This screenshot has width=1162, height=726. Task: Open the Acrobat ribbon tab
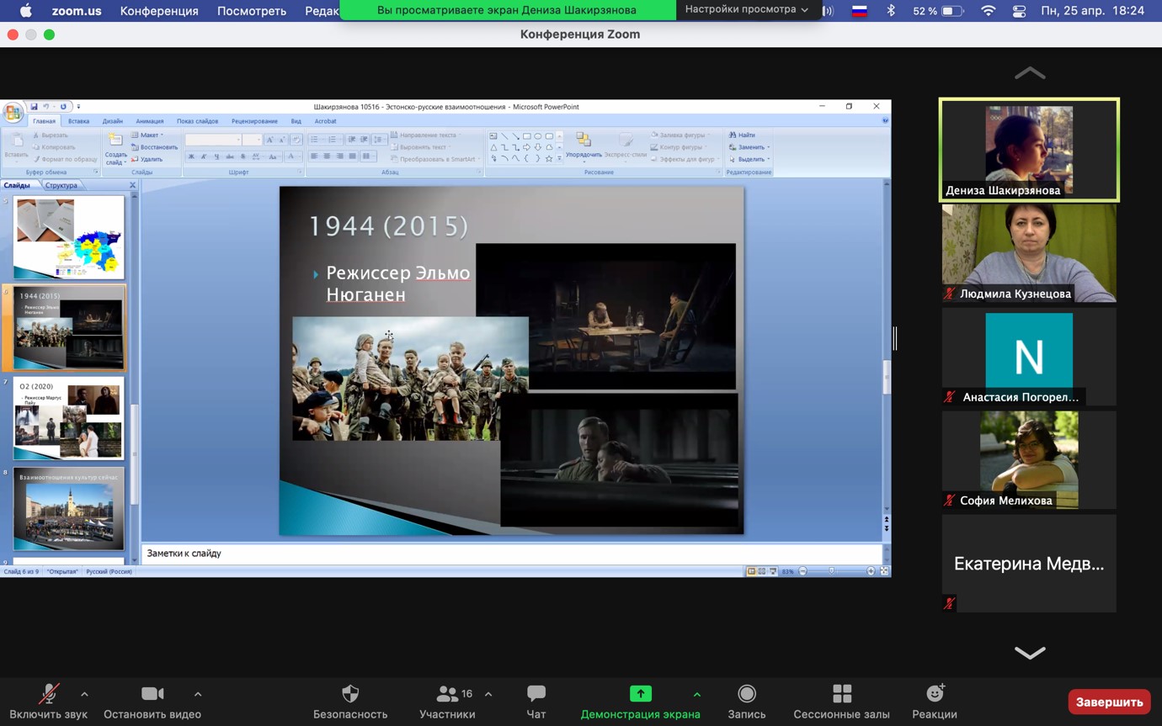tap(325, 121)
